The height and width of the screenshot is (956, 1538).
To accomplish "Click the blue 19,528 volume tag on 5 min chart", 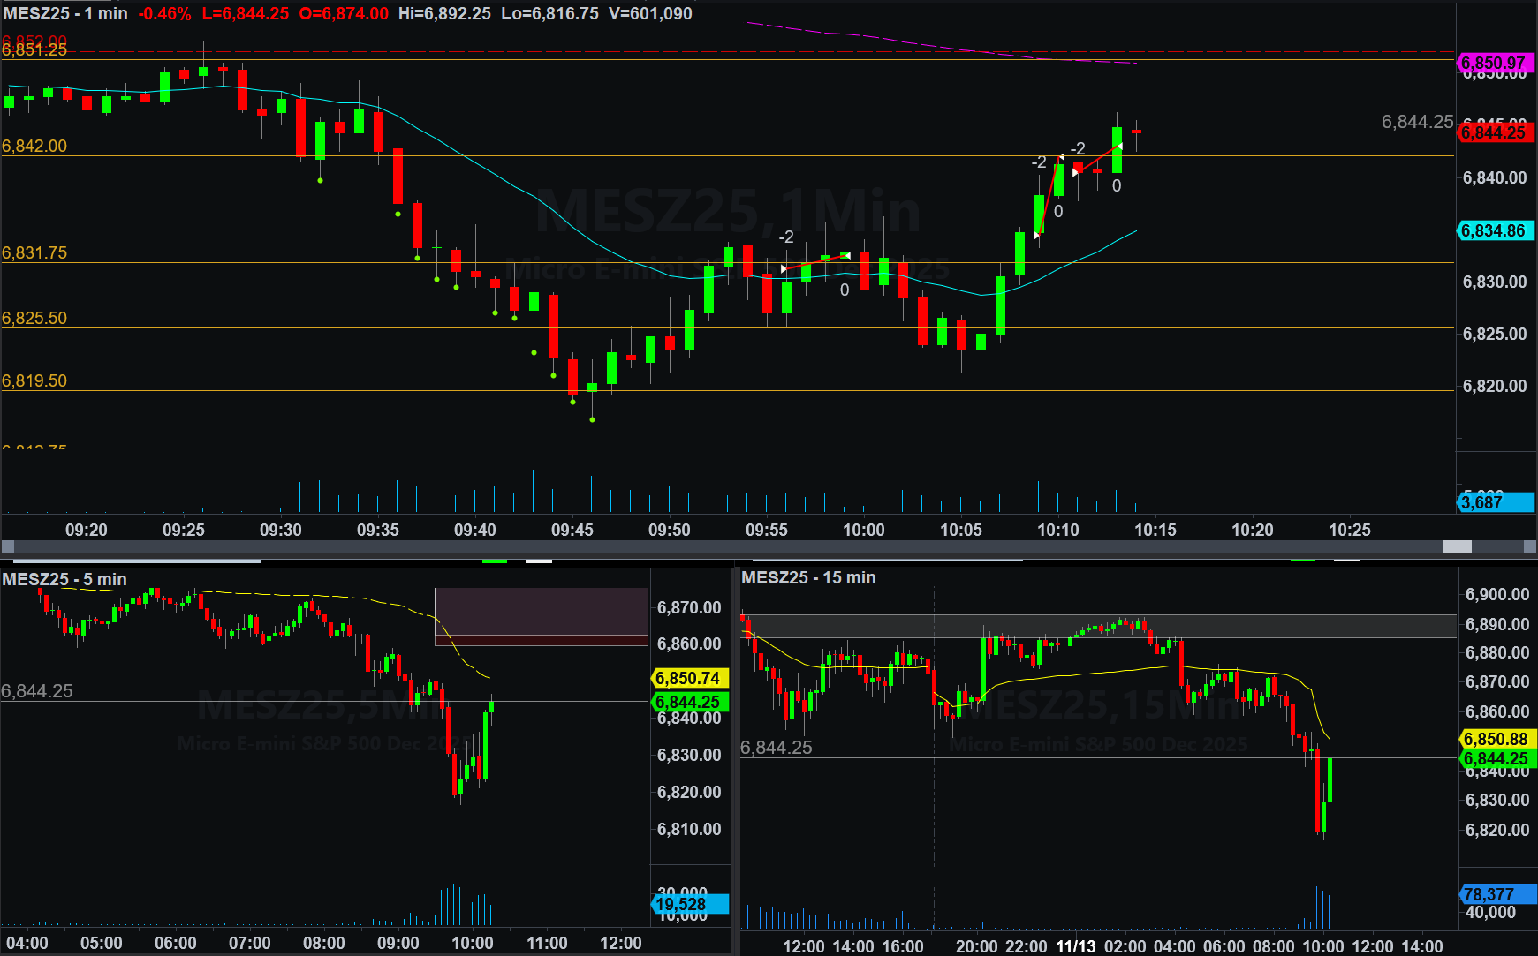I will coord(689,904).
